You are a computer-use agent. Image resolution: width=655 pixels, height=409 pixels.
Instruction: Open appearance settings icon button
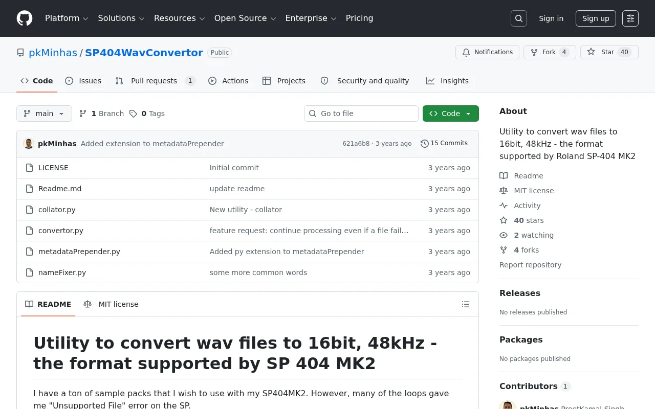630,18
